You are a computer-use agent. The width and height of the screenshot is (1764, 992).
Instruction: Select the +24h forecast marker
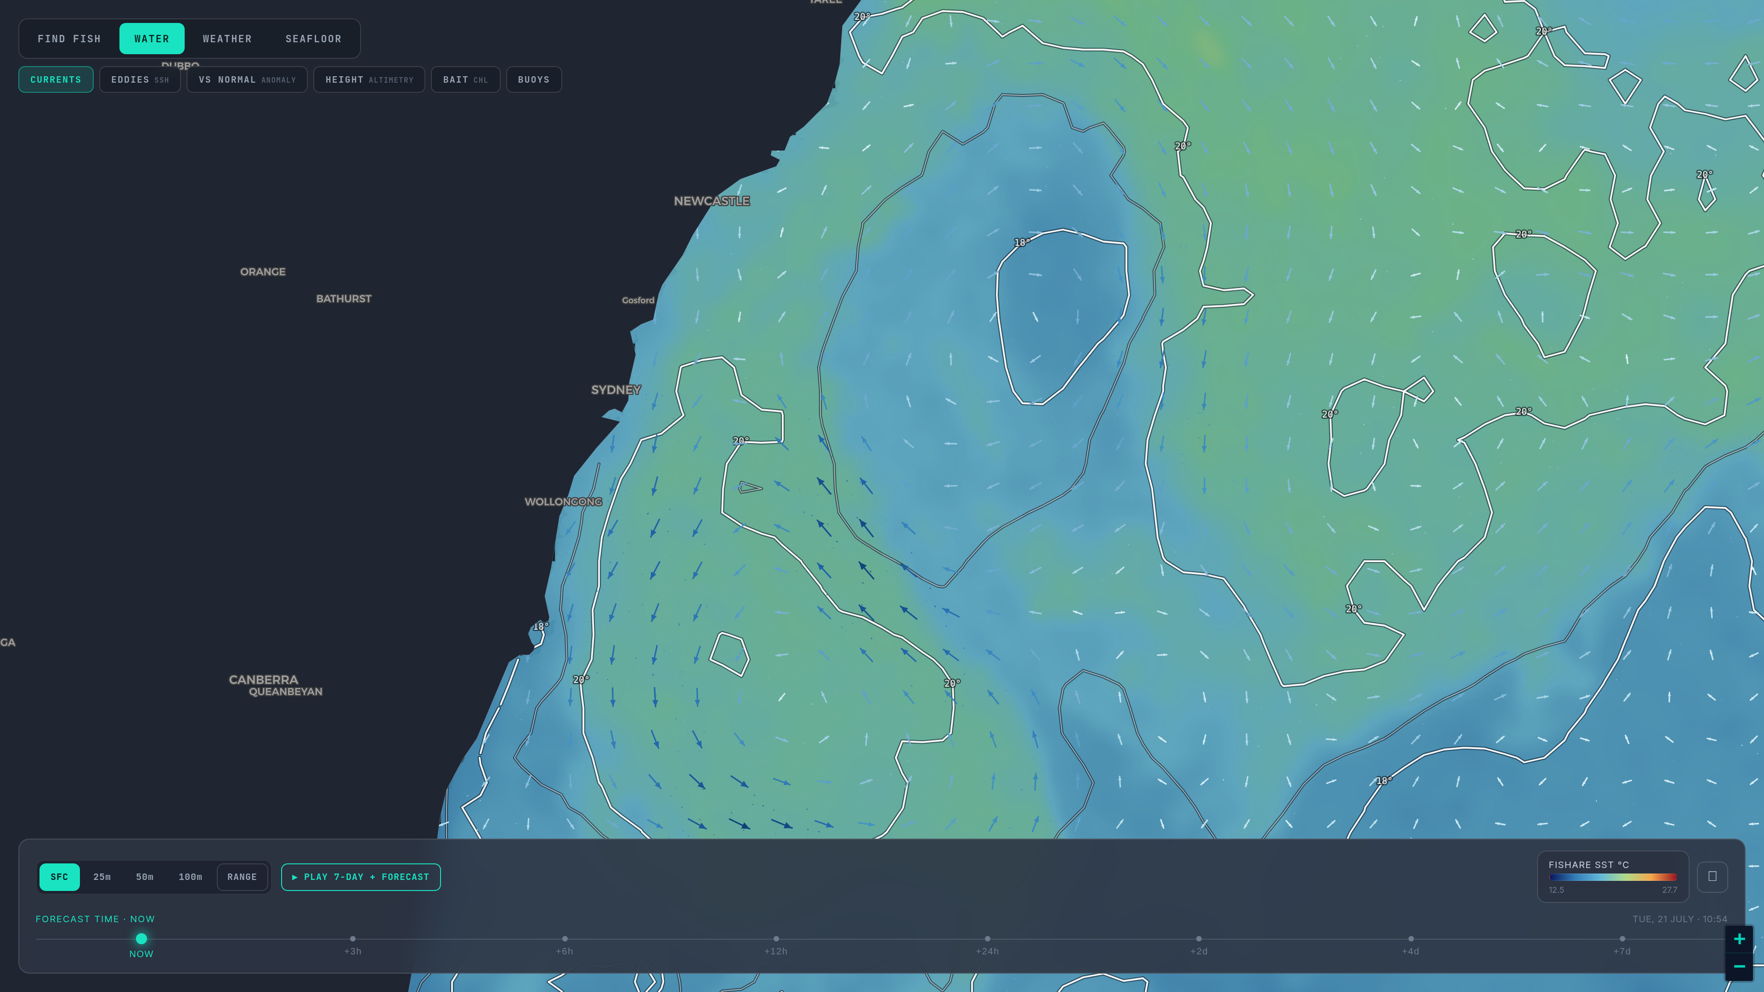[x=988, y=939]
